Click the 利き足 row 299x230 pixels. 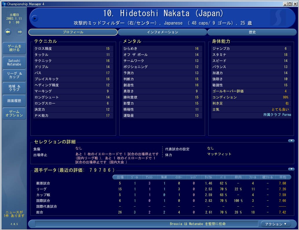pos(251,103)
